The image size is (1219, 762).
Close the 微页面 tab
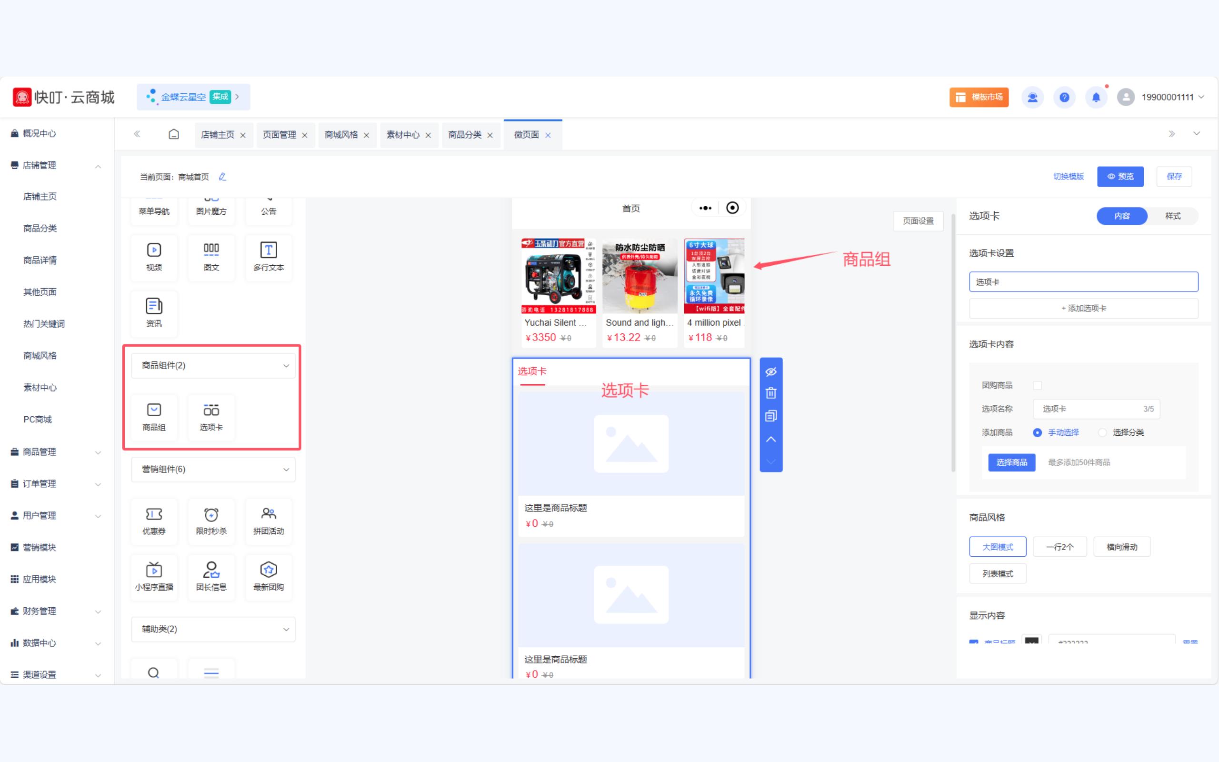coord(548,136)
